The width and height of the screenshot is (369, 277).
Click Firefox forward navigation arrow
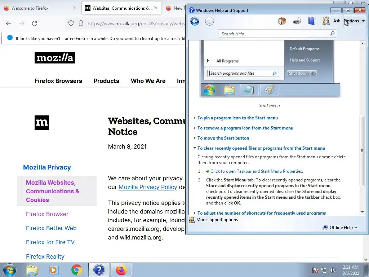click(22, 23)
